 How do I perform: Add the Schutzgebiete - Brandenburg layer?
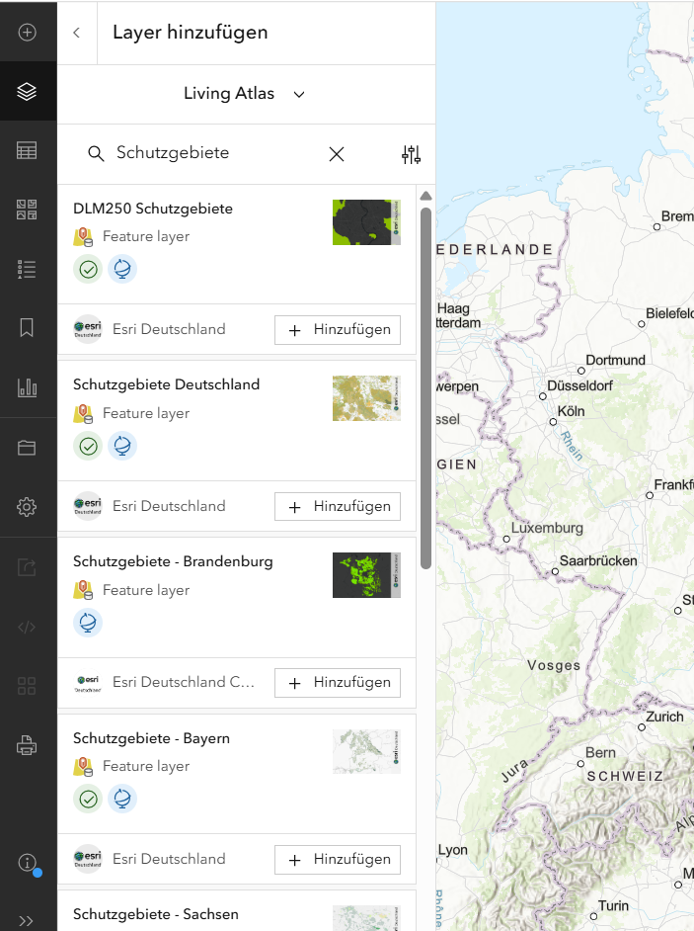tap(338, 683)
